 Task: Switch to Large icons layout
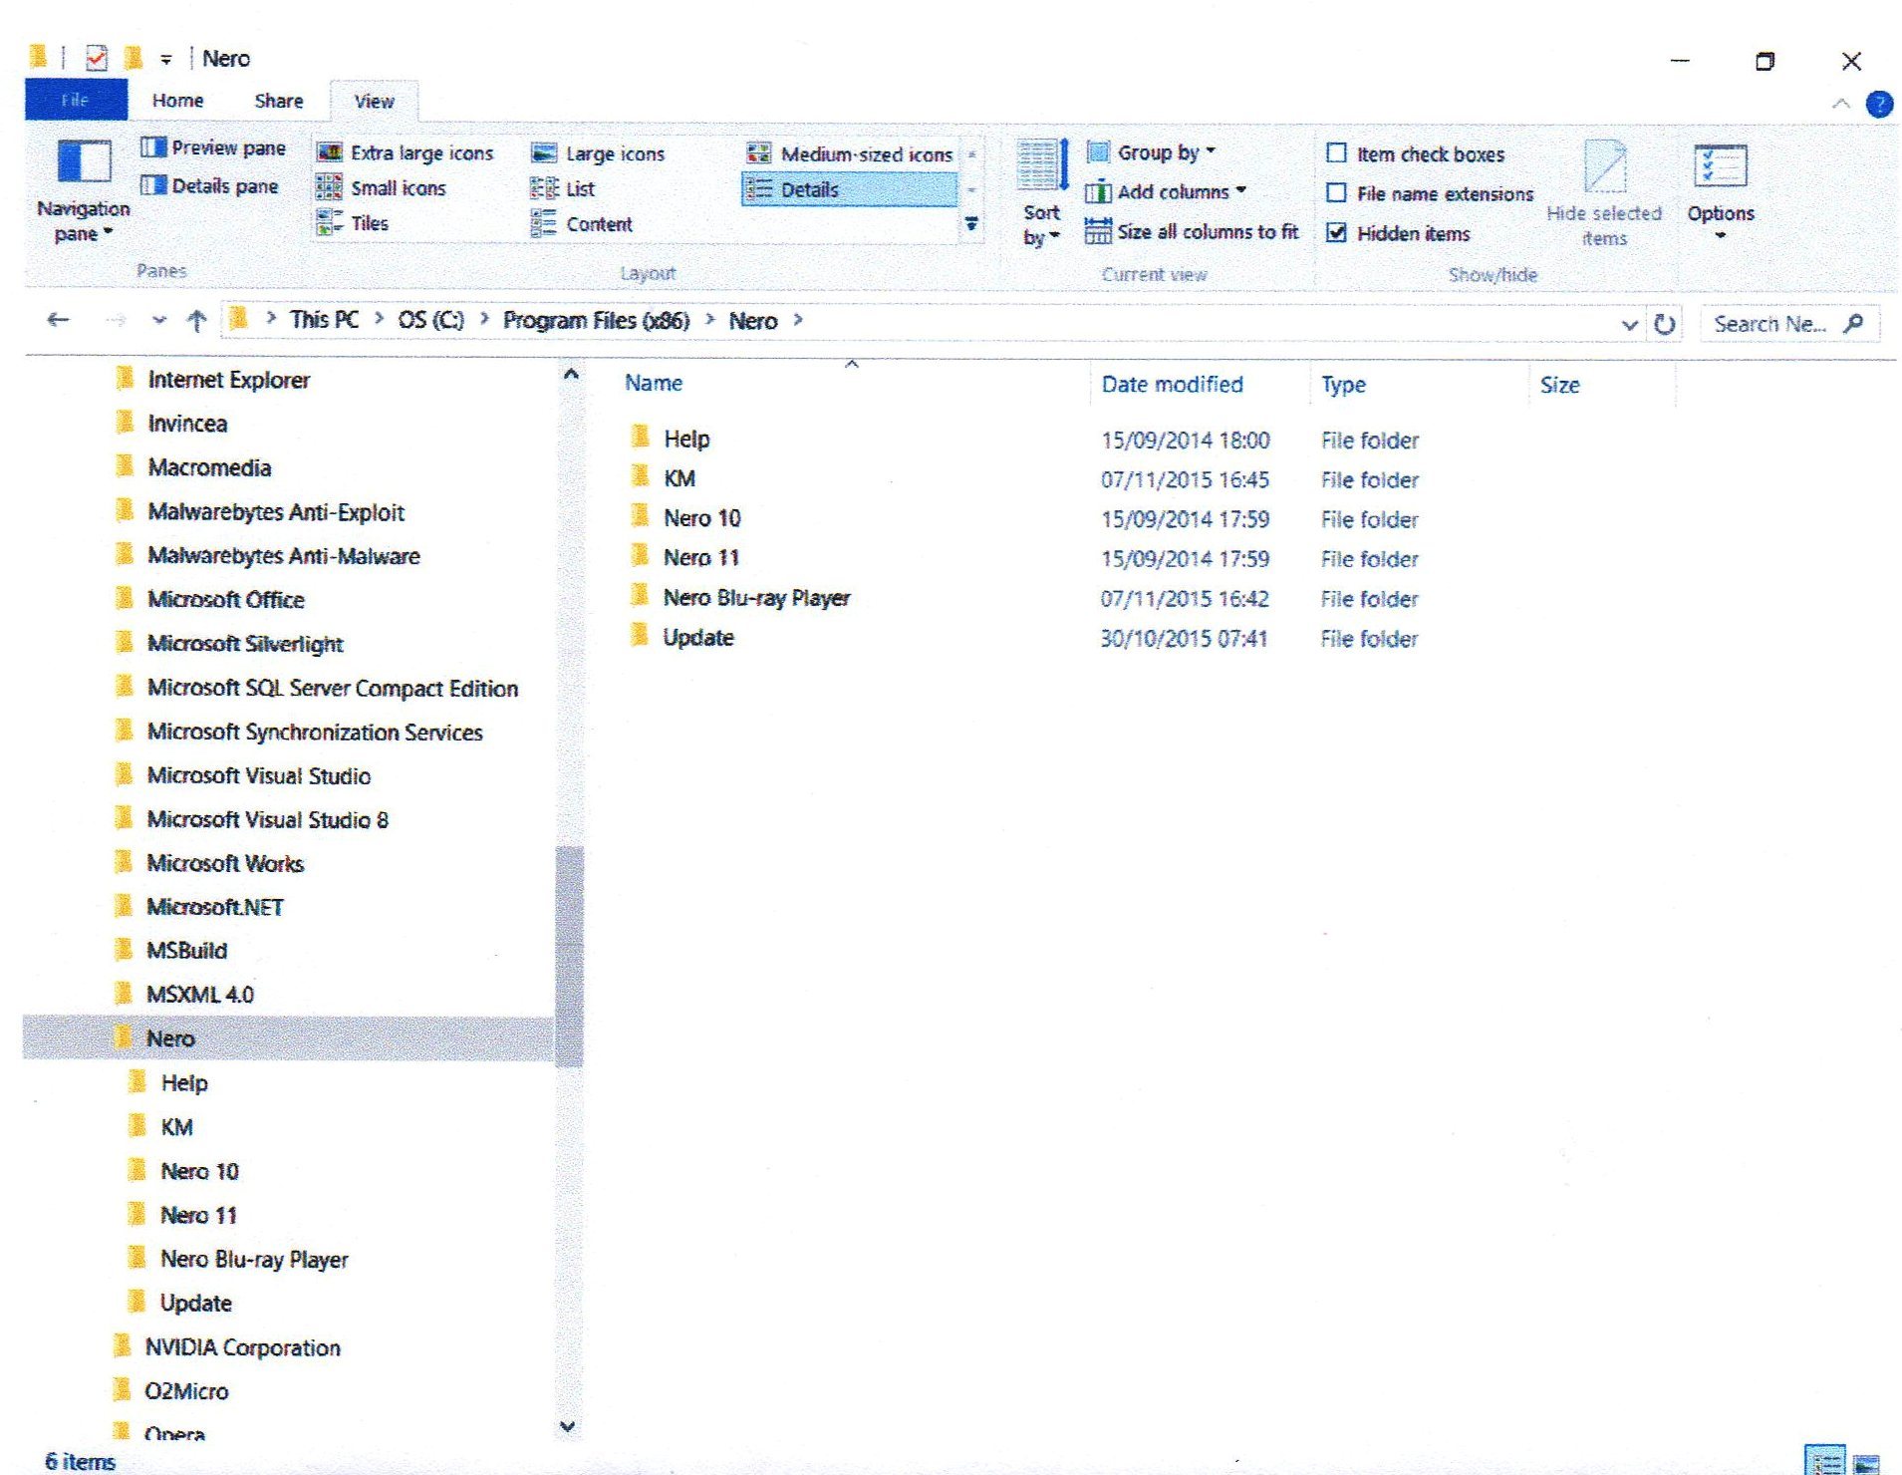598,153
